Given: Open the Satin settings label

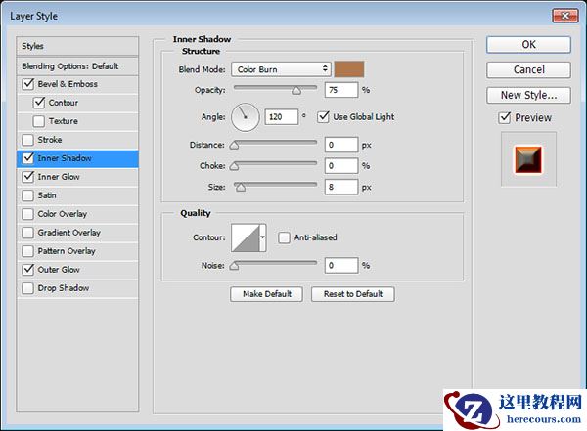Looking at the screenshot, I should point(47,195).
